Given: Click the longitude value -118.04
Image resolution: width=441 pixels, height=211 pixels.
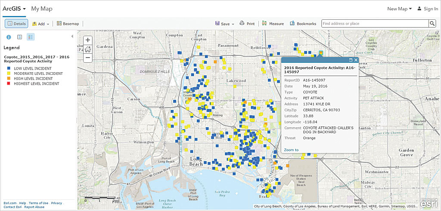Looking at the screenshot, I should (310, 122).
